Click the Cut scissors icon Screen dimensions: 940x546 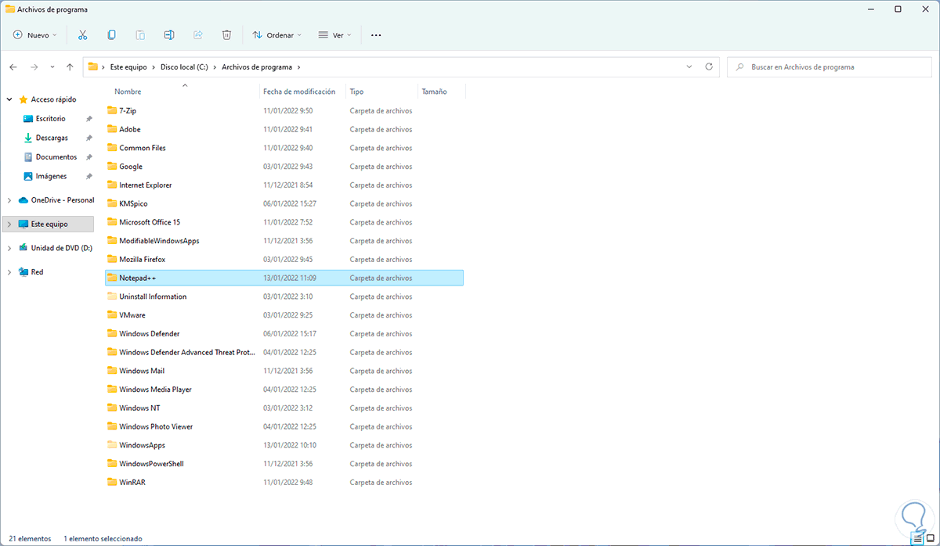coord(83,35)
